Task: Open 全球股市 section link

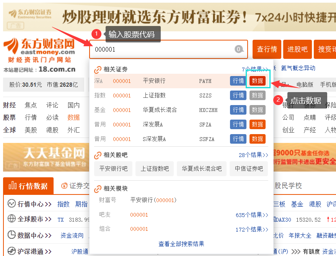Action: tap(34, 219)
